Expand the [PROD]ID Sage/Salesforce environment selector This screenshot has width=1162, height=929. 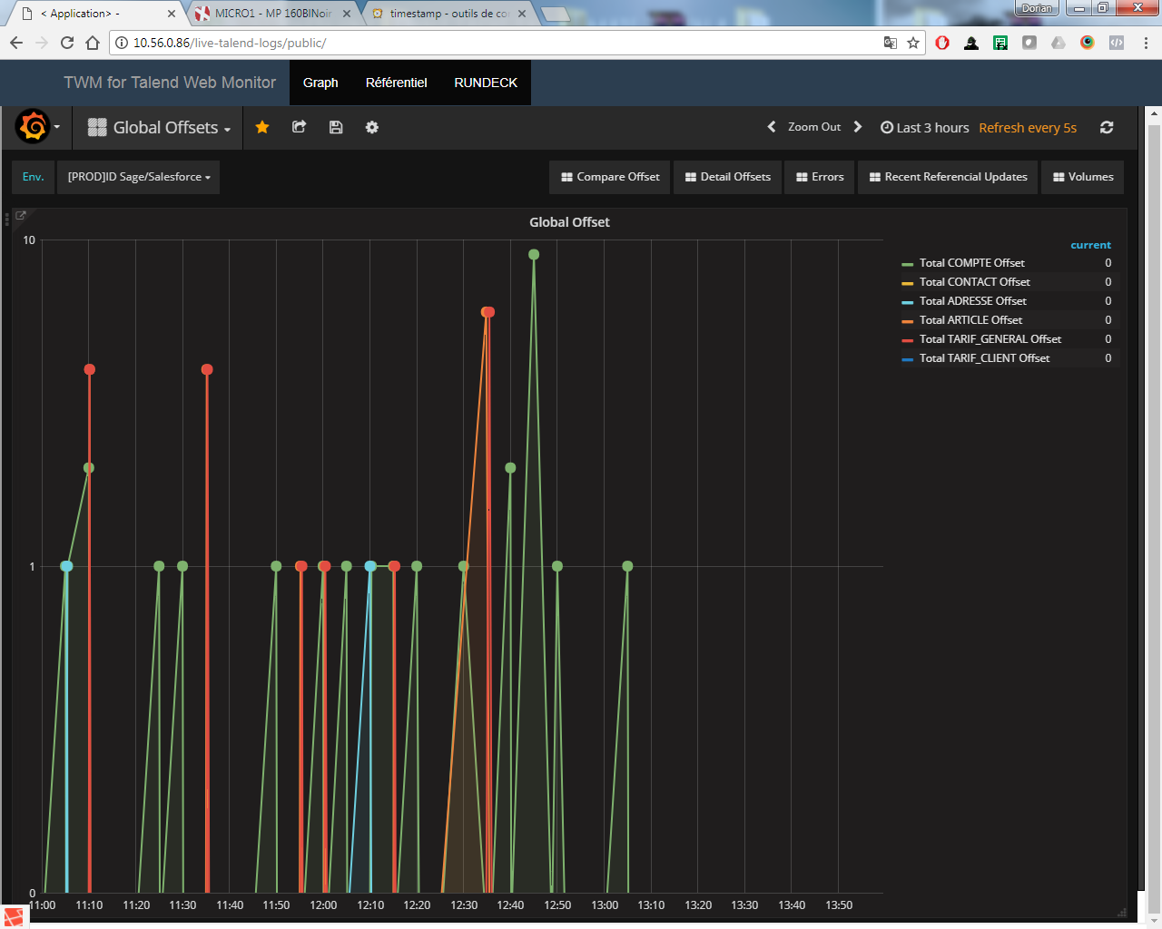138,177
